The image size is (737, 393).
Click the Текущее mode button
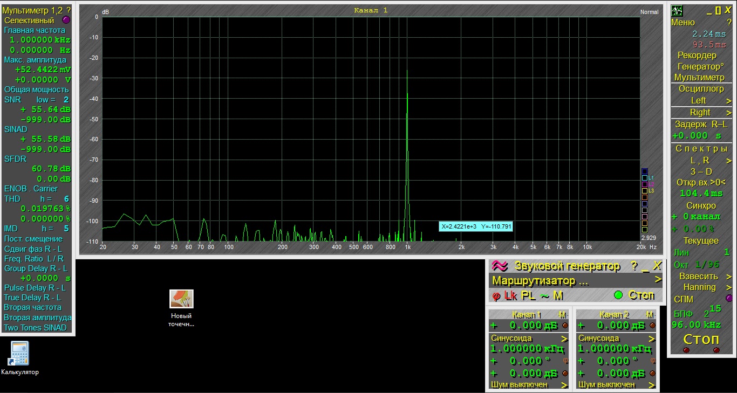coord(701,240)
